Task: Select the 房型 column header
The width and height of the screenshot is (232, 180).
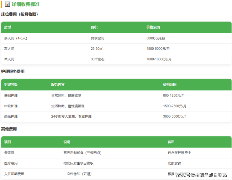Action: pyautogui.click(x=8, y=28)
